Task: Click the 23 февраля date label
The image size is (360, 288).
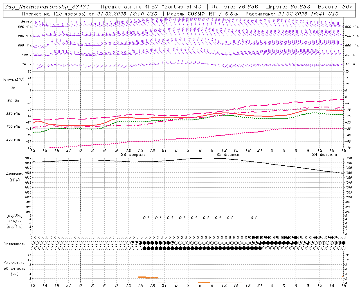Action: click(x=229, y=155)
